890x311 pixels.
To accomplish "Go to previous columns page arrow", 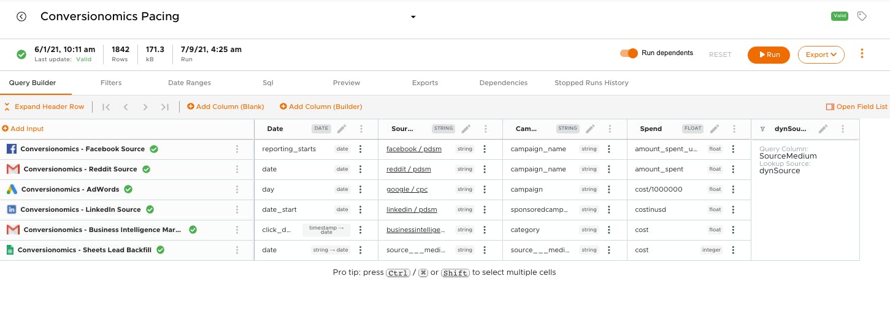I will [126, 107].
